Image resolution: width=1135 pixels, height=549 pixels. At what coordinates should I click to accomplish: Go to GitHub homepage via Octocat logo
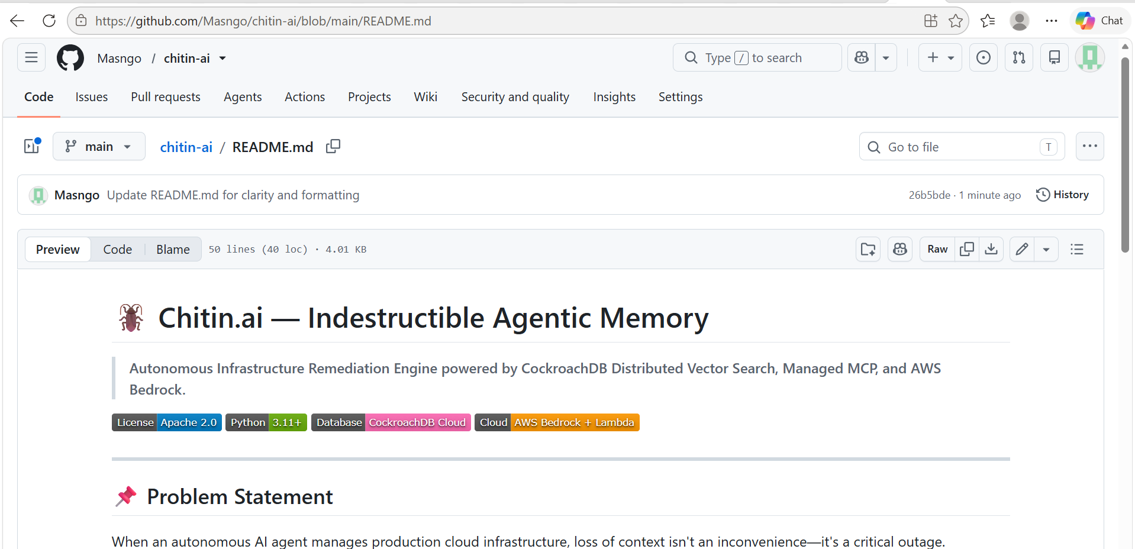[x=70, y=58]
